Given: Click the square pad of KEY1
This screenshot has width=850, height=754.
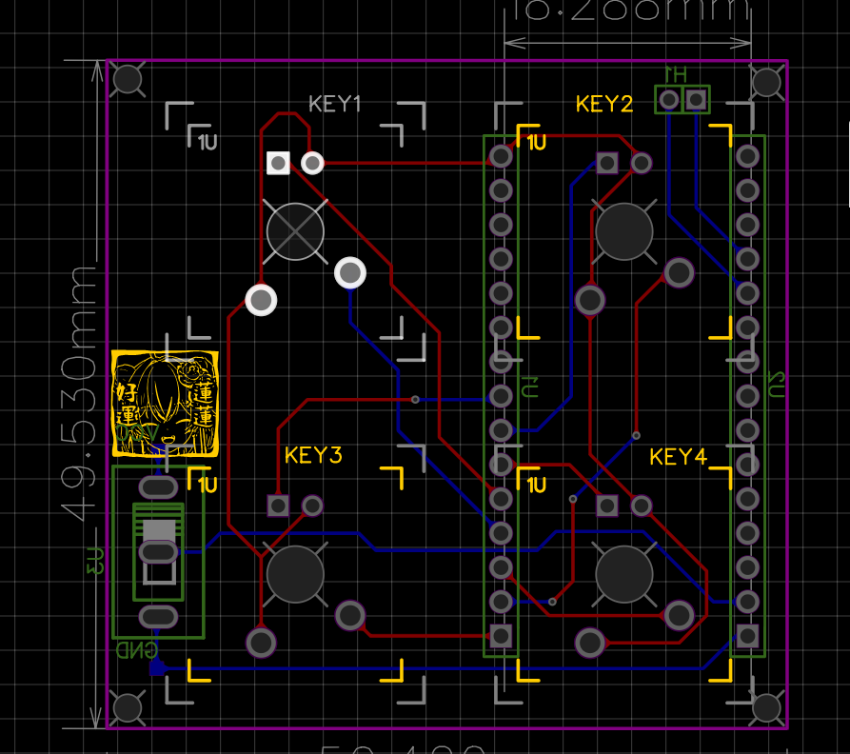Looking at the screenshot, I should tap(278, 164).
